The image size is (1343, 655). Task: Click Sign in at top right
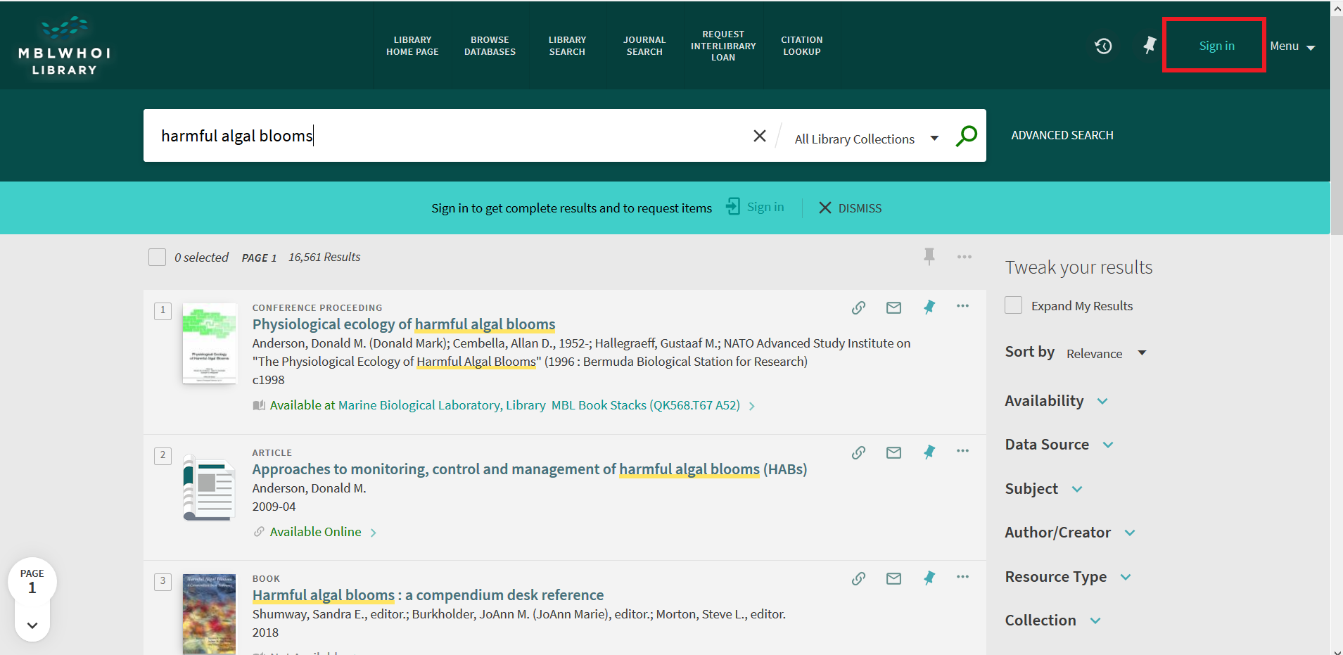pyautogui.click(x=1216, y=46)
